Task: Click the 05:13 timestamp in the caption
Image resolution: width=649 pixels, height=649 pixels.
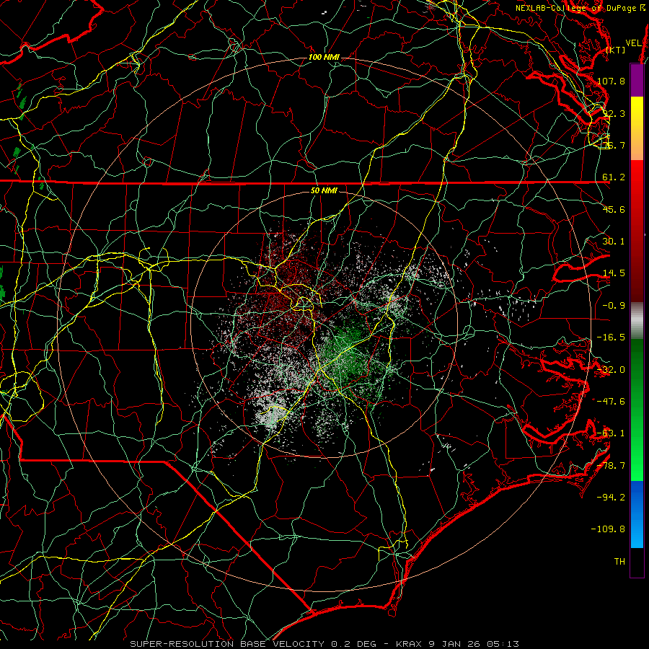Action: pos(503,644)
